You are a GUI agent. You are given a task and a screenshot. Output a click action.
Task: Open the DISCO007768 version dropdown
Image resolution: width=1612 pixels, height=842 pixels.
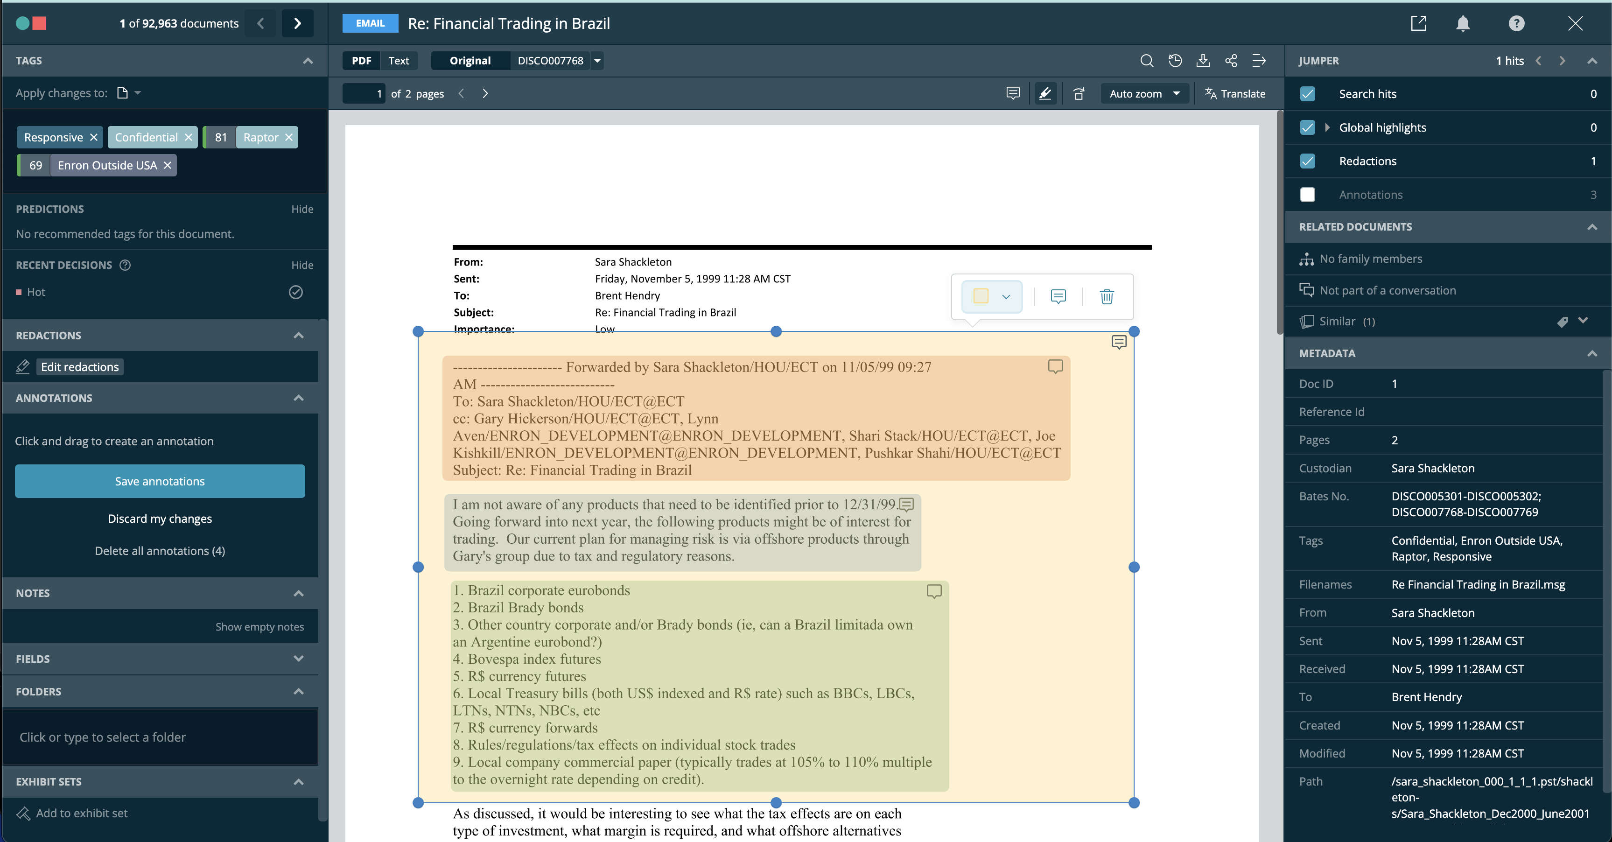598,61
